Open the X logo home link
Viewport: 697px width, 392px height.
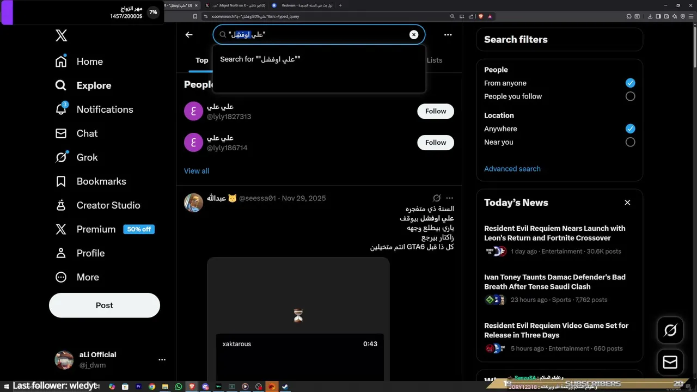pyautogui.click(x=61, y=36)
